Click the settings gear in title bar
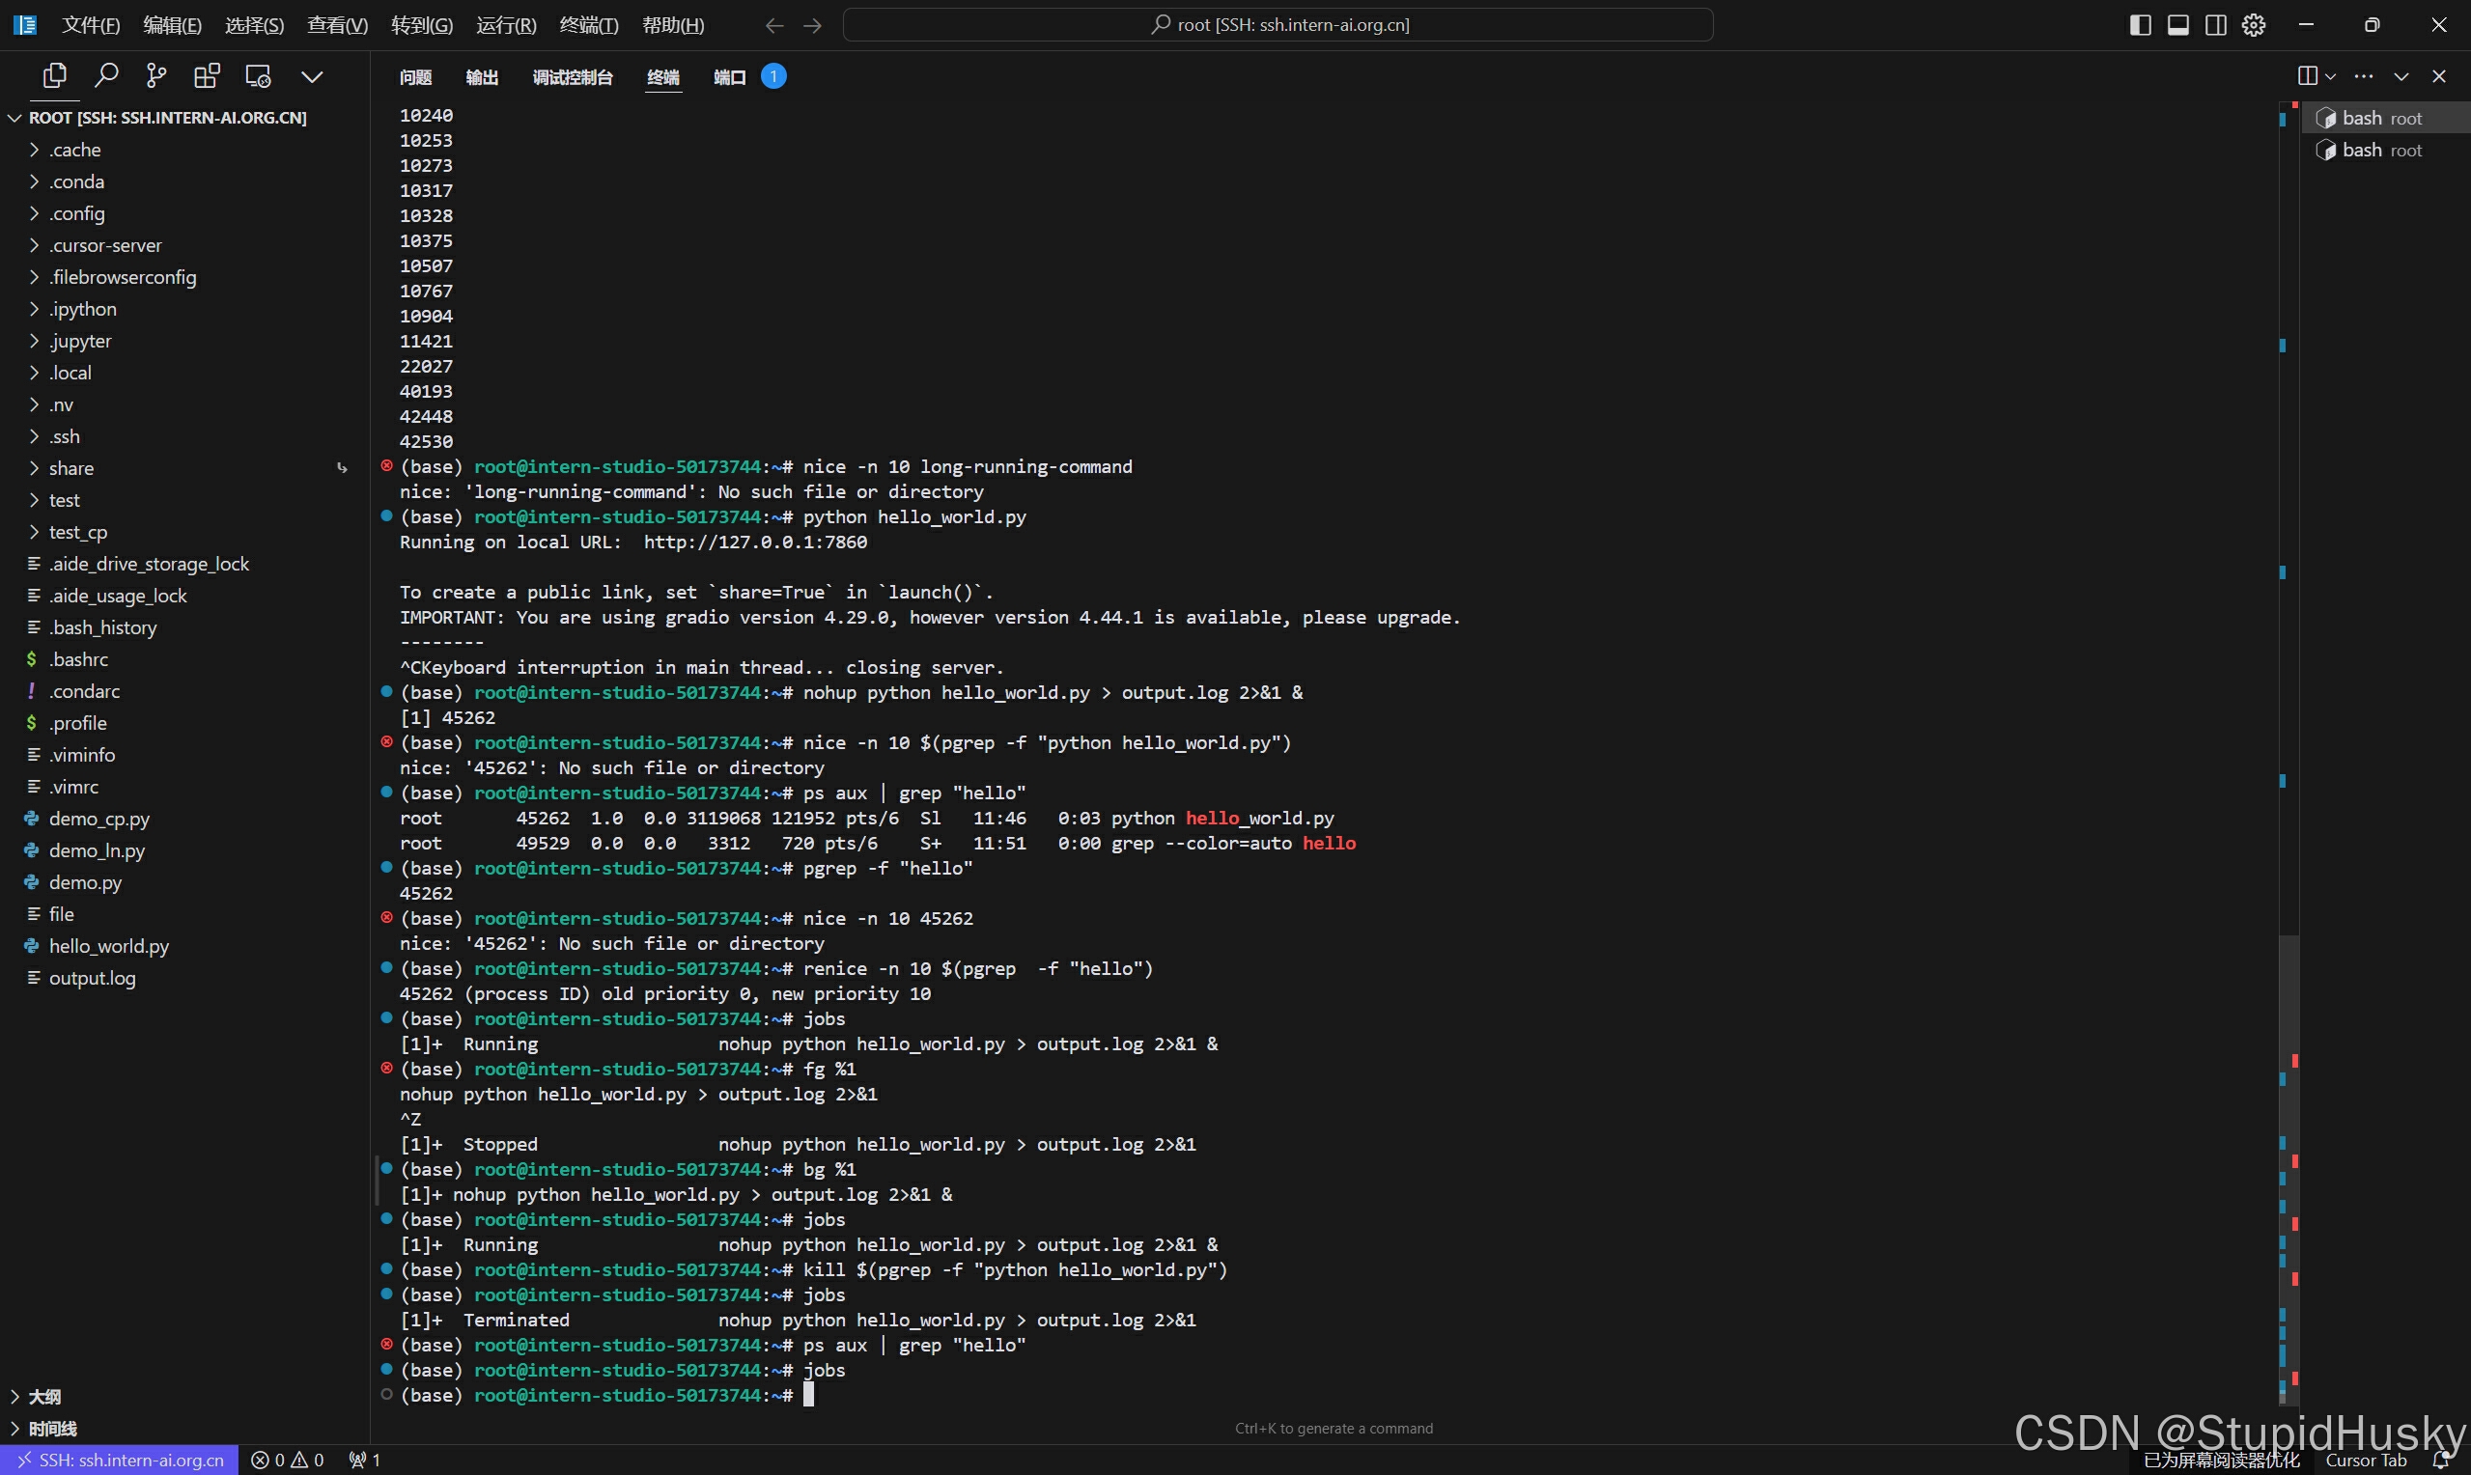 click(2255, 25)
